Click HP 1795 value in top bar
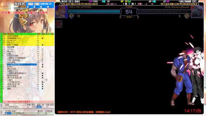This screenshot has height=116, width=206. 93,2
